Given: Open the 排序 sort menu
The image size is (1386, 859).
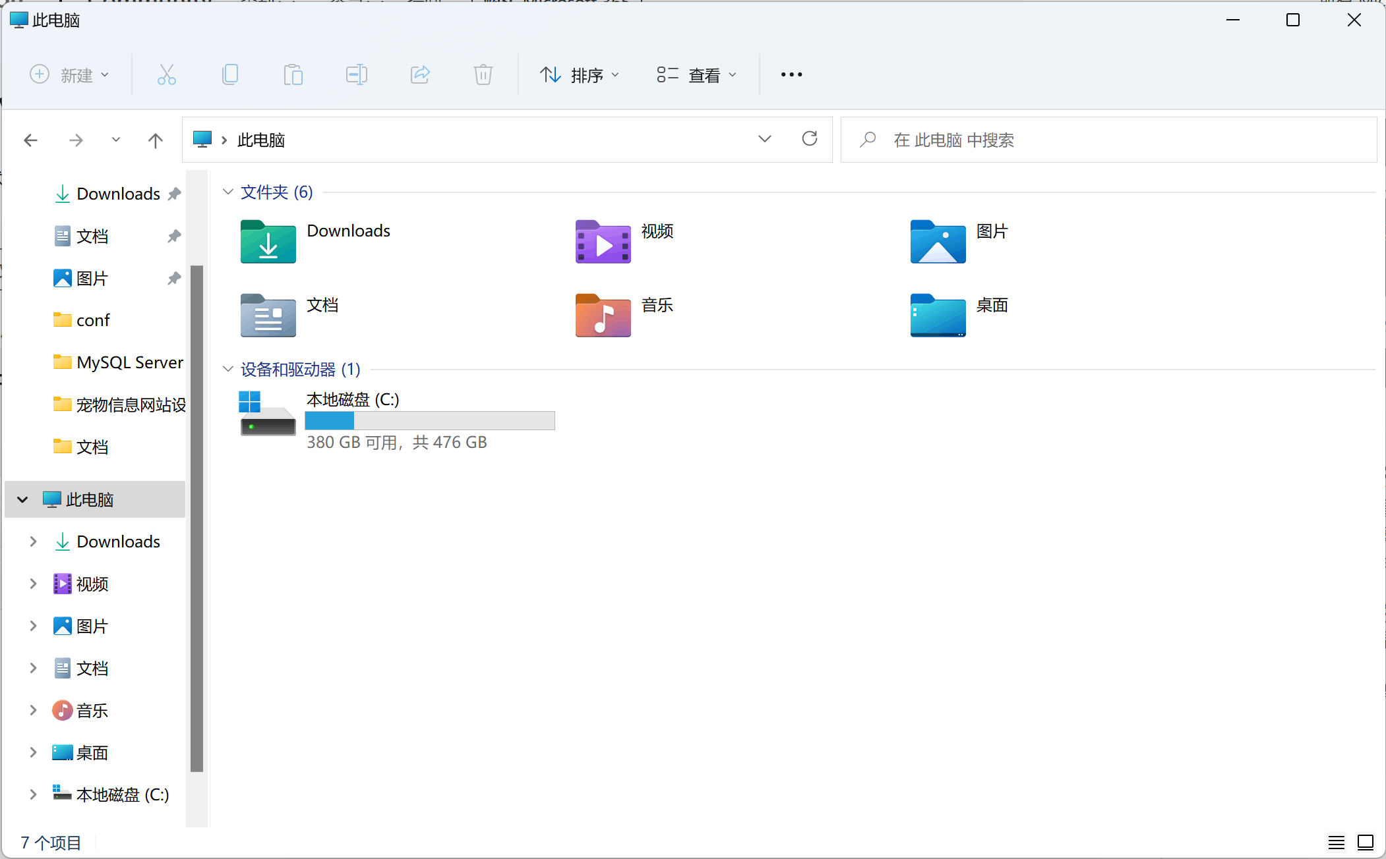Looking at the screenshot, I should click(580, 75).
